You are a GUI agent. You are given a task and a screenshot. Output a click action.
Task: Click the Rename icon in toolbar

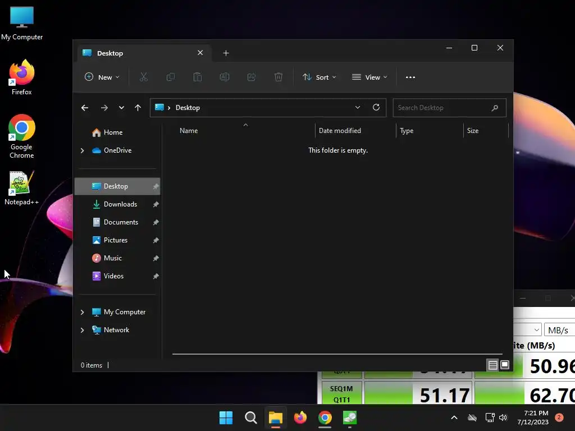click(x=225, y=77)
